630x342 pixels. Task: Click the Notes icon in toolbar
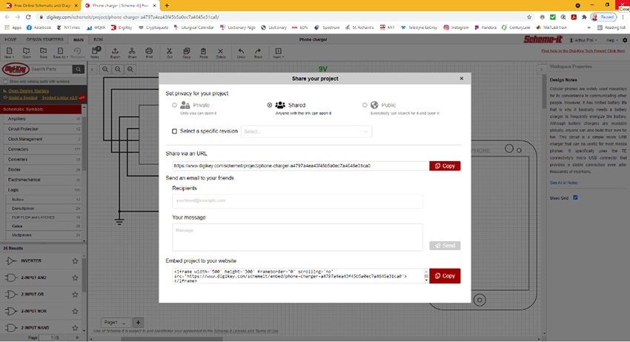point(95,52)
